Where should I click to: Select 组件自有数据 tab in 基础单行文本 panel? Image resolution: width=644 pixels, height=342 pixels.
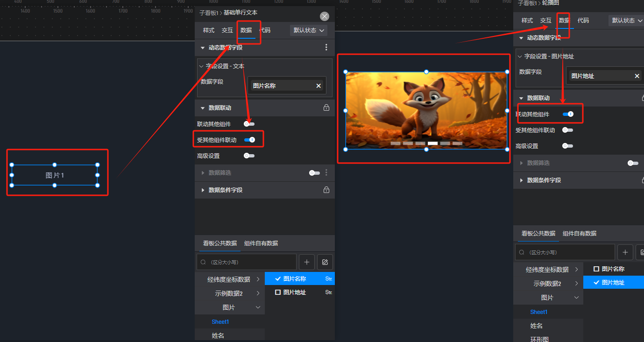pyautogui.click(x=261, y=243)
